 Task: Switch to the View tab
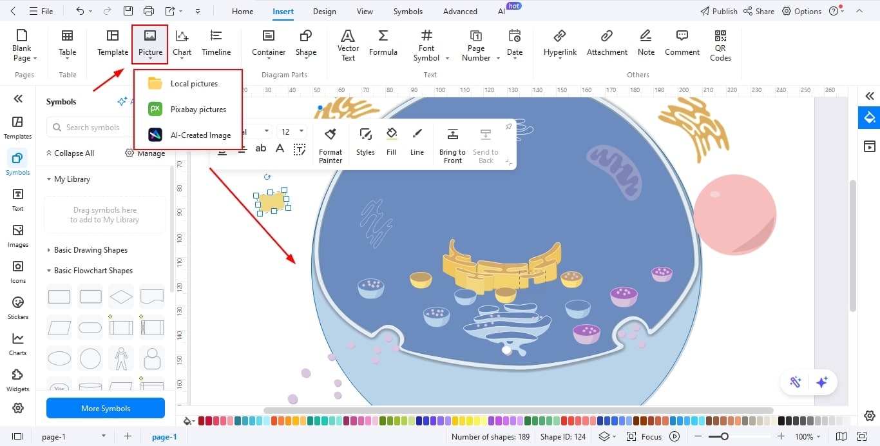point(365,12)
